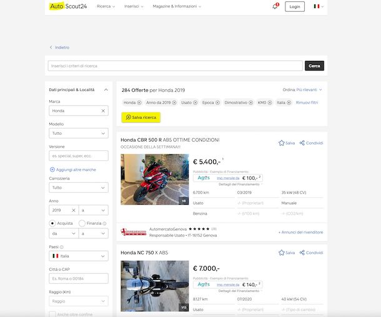Image resolution: width=381 pixels, height=317 pixels.
Task: Open the Carrozzeria dropdown
Action: coord(79,188)
